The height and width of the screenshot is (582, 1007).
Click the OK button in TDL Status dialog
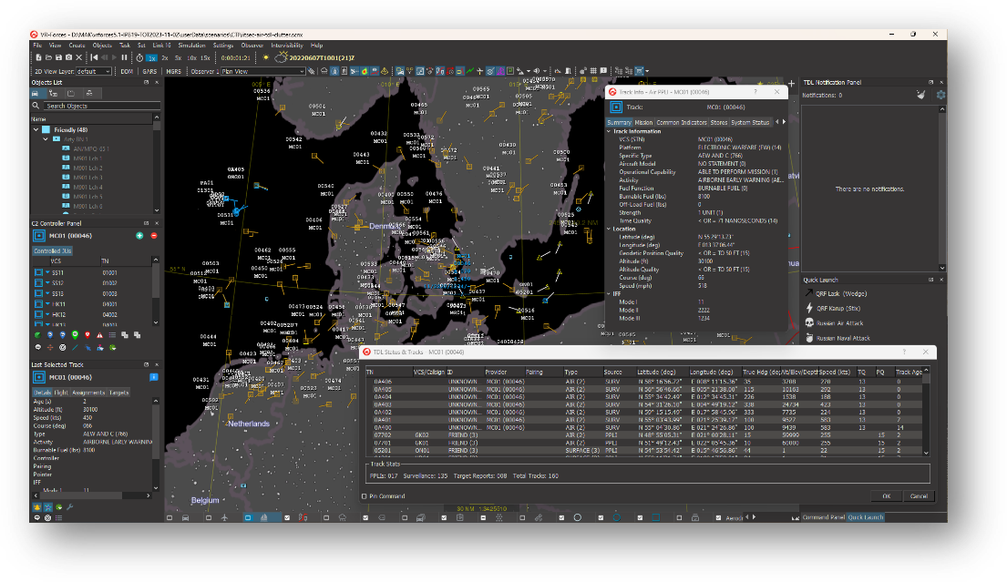pos(886,496)
